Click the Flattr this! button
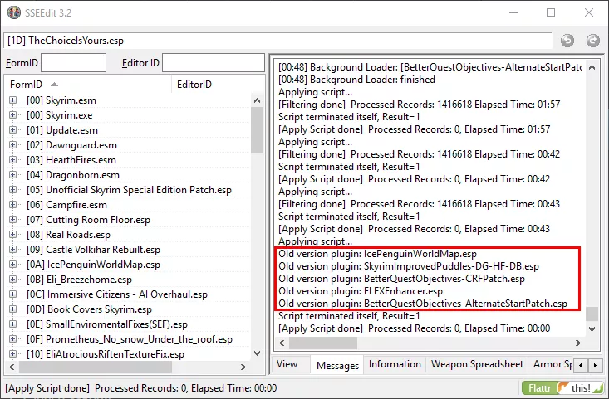Image resolution: width=609 pixels, height=399 pixels. pos(562,387)
